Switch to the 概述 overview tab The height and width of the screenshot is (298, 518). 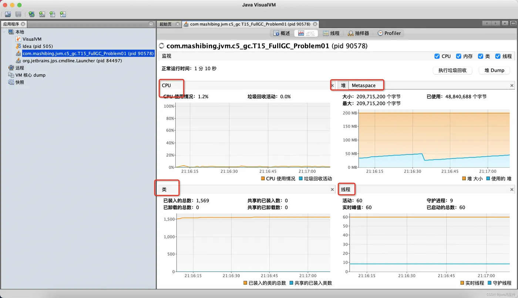(x=282, y=33)
